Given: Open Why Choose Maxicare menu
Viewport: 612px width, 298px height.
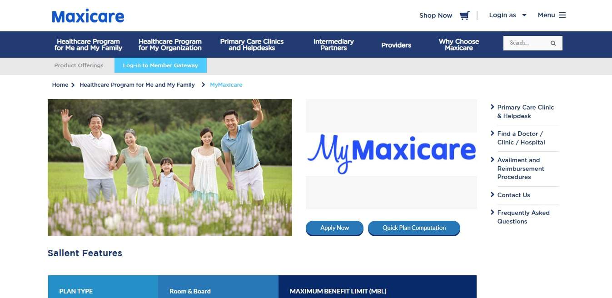Looking at the screenshot, I should click(459, 45).
